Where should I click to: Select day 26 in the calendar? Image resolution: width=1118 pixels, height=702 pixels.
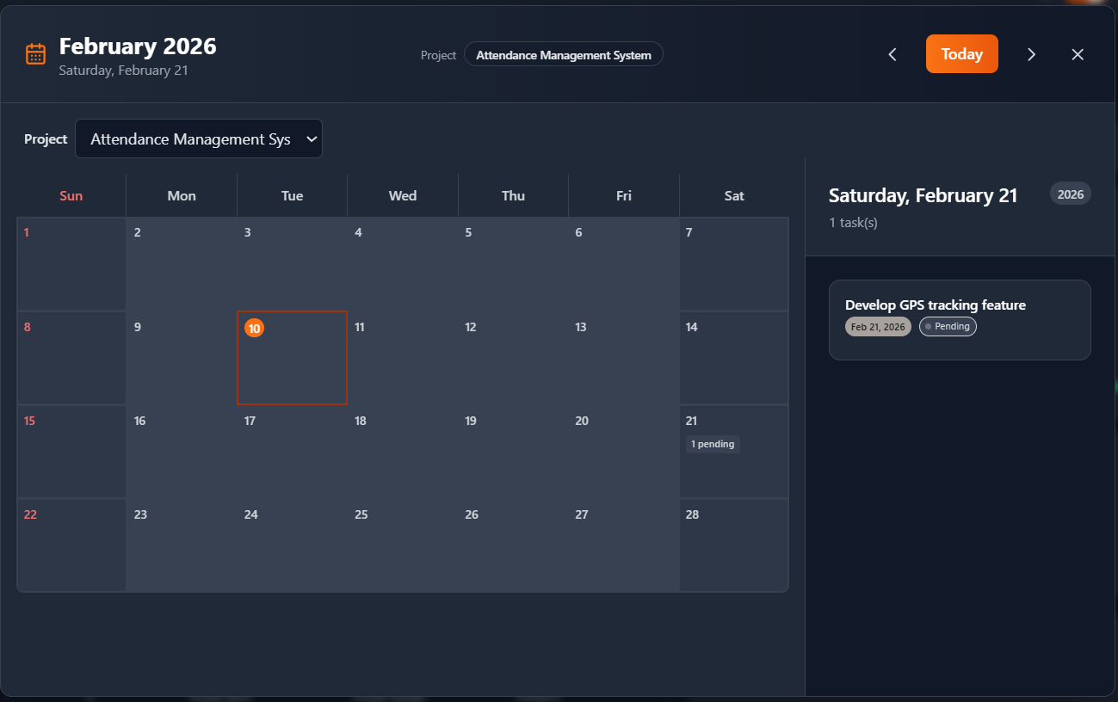pos(513,545)
